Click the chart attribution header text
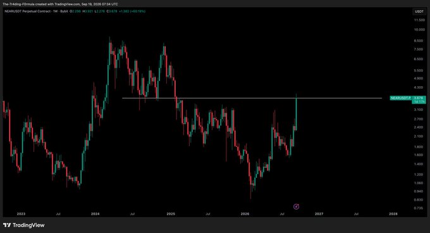Screen dimensions: 430x233 [60, 4]
